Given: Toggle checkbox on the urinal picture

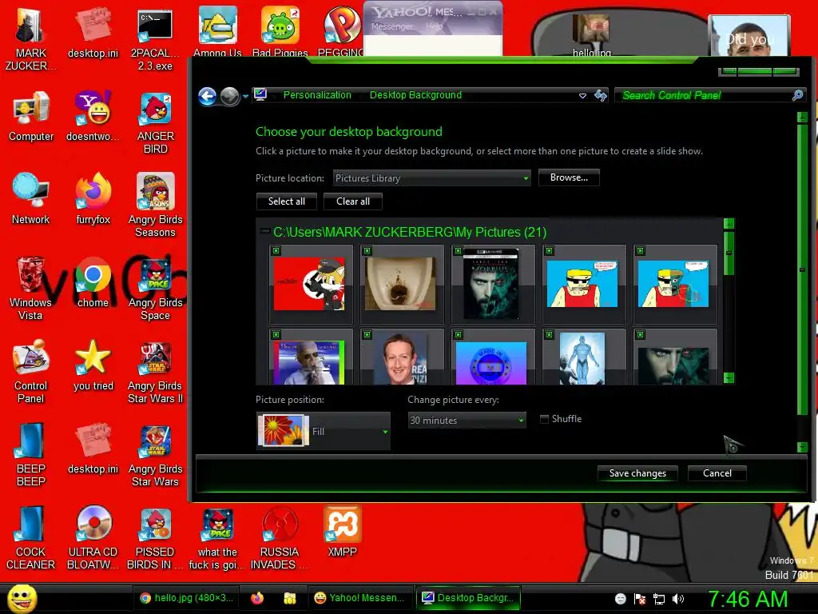Looking at the screenshot, I should (367, 250).
